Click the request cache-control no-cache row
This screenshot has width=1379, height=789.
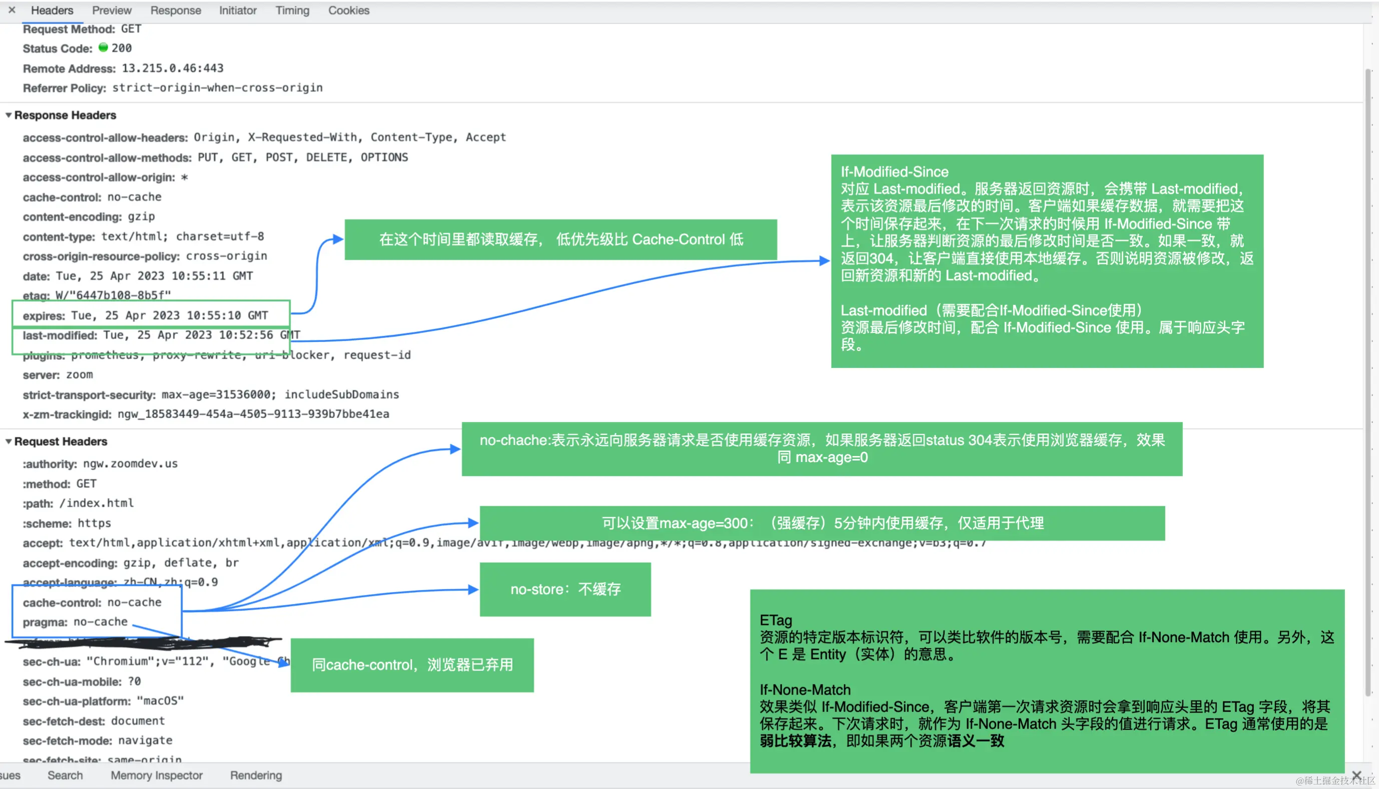click(92, 602)
